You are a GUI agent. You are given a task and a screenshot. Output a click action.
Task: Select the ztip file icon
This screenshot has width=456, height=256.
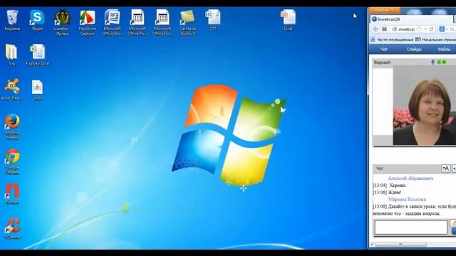37,90
